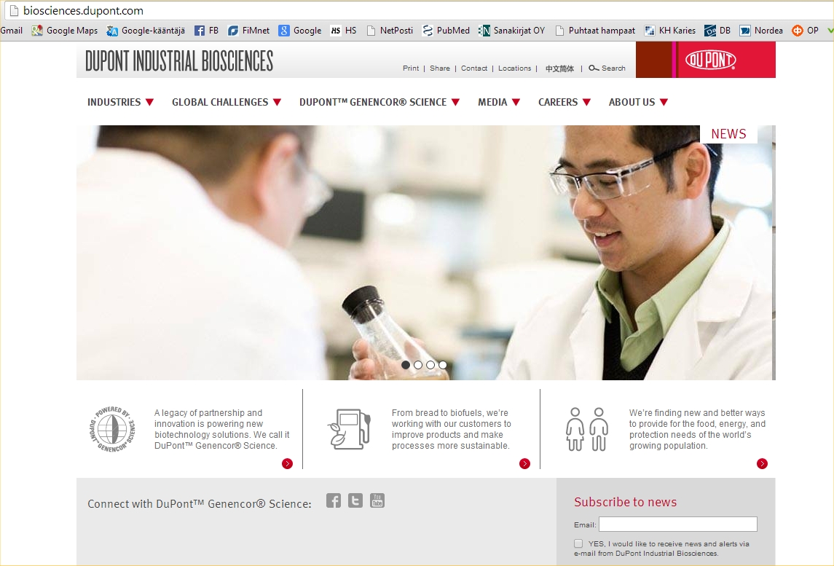Click the DuPont oval logo

pyautogui.click(x=711, y=60)
